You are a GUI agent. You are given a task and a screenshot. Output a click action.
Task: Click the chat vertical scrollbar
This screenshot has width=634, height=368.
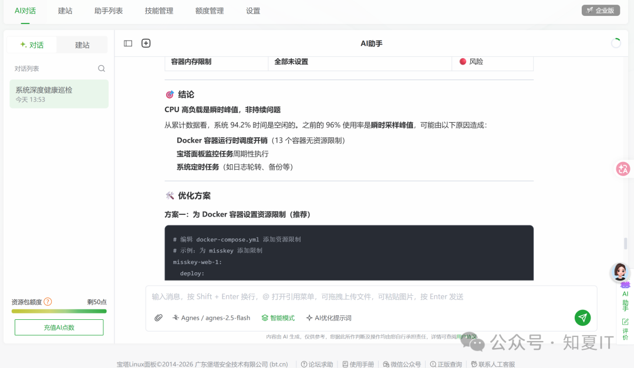626,243
